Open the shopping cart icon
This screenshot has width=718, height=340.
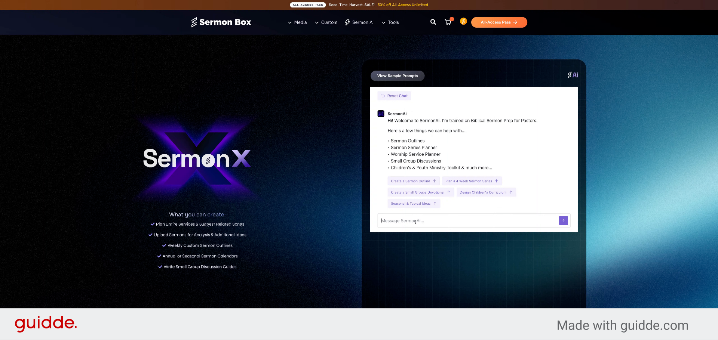click(x=448, y=22)
